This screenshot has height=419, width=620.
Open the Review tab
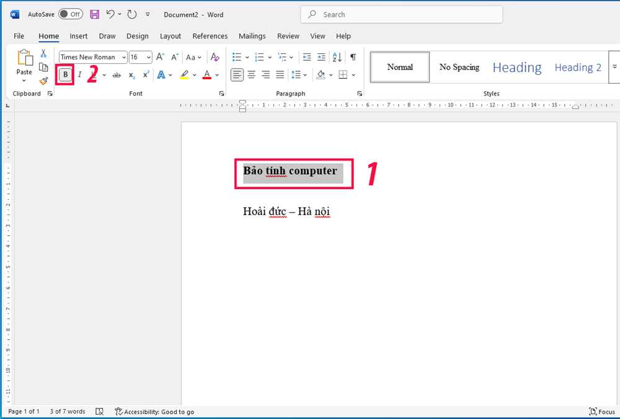click(288, 36)
